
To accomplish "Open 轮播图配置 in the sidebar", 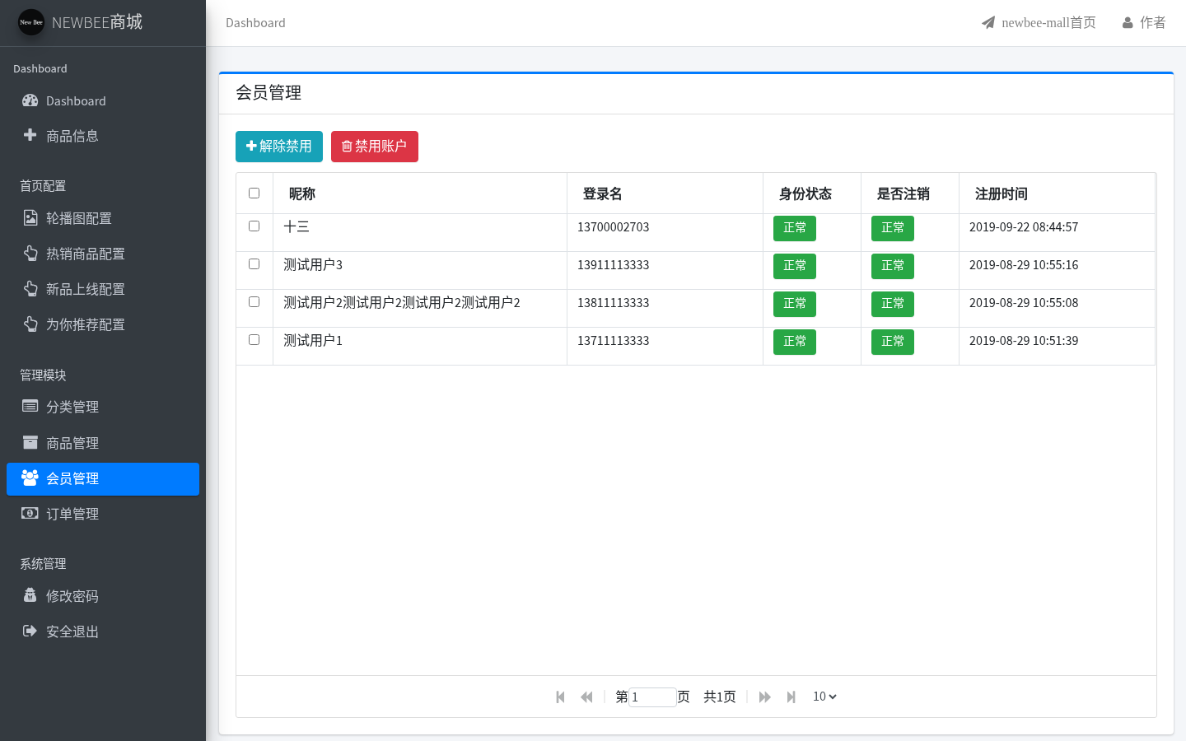I will [103, 218].
